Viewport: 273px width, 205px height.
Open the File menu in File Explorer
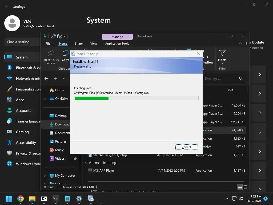[x=48, y=44]
